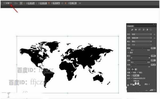The width and height of the screenshot is (160, 99).
Task: Click the transform icon at toolbar end
Action: click(80, 3)
